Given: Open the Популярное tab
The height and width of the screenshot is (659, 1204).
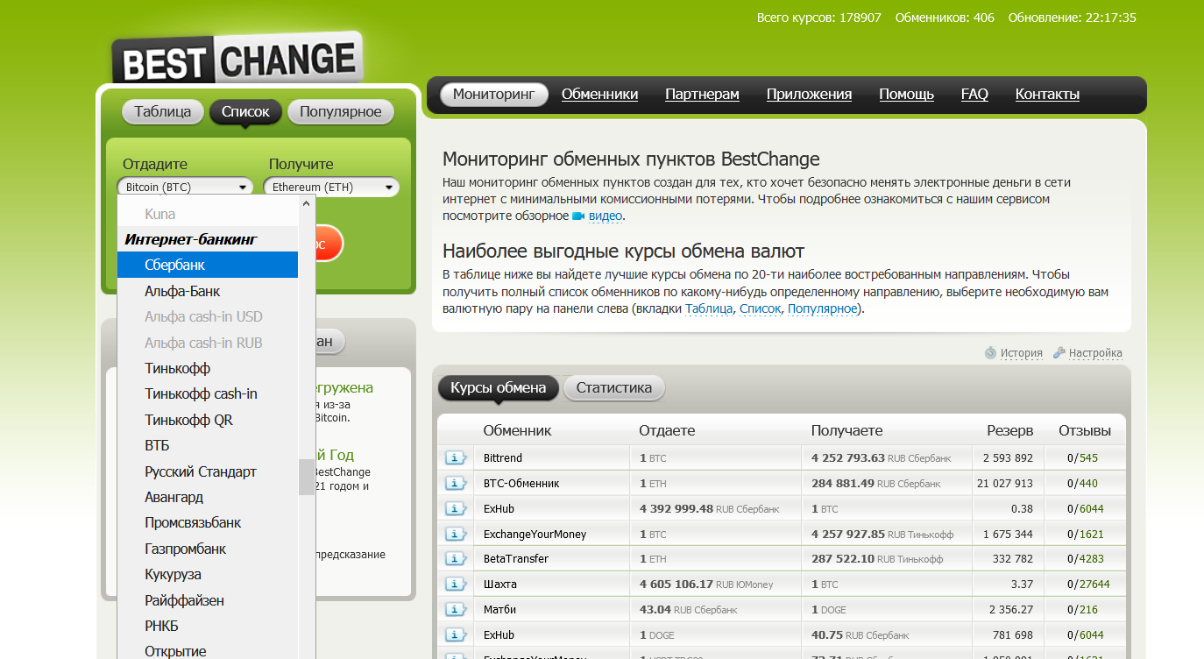Looking at the screenshot, I should click(340, 112).
